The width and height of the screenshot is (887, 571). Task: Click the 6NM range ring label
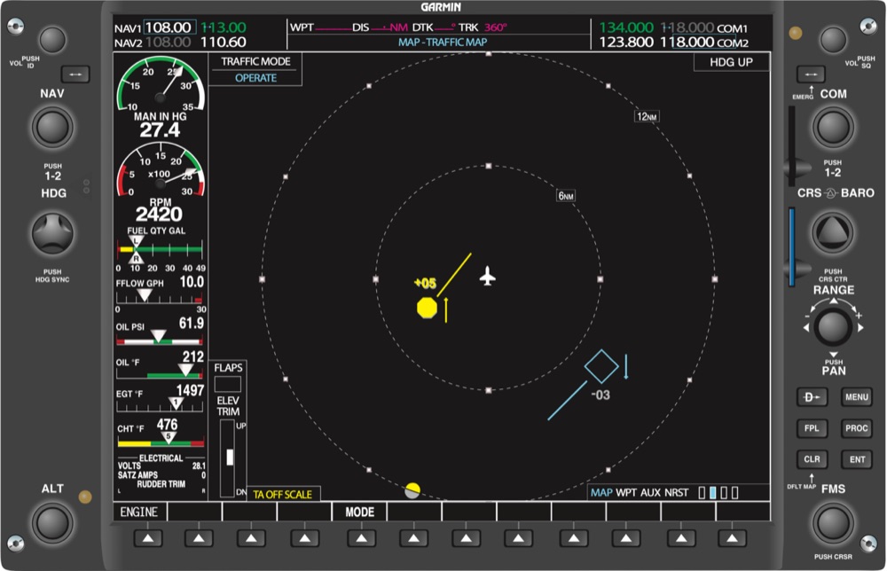tap(566, 196)
